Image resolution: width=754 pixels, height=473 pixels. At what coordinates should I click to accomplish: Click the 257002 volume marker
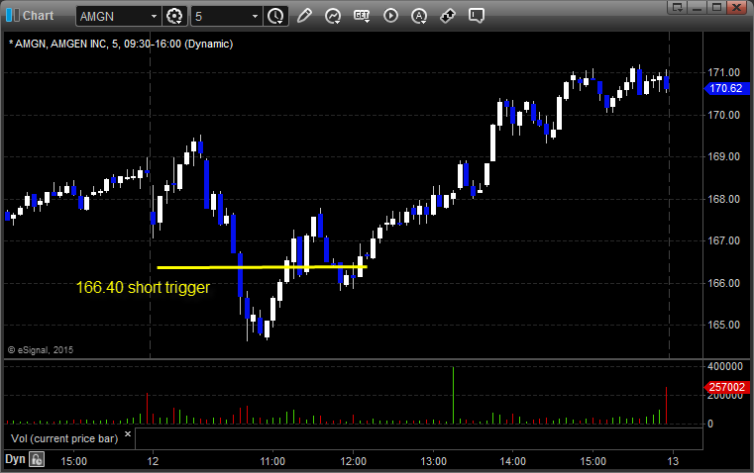pyautogui.click(x=726, y=387)
